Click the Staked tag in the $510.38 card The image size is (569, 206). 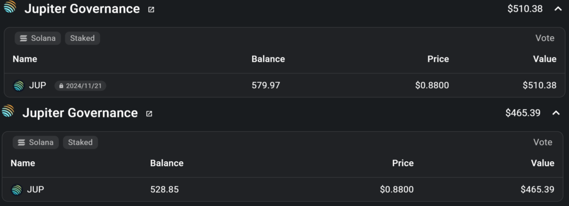[x=82, y=38]
